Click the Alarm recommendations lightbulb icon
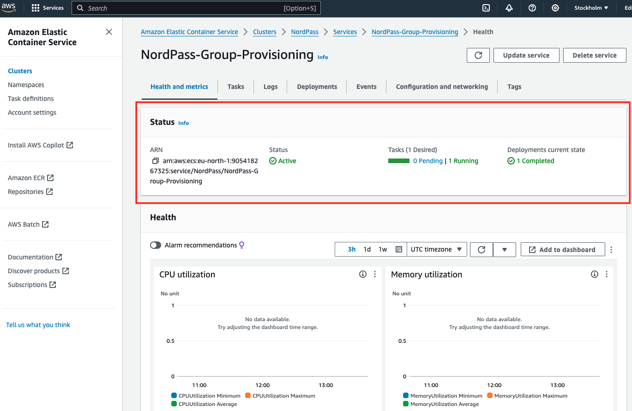This screenshot has height=411, width=632. (241, 245)
